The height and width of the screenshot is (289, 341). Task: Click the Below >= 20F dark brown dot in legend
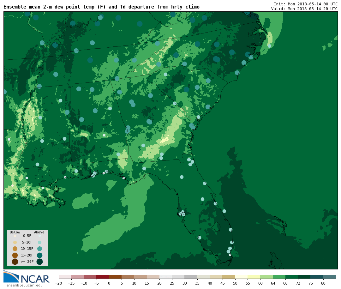pos(15,262)
